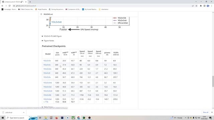Open the taskbar clock and date
The image size is (214, 120).
pyautogui.click(x=204, y=118)
